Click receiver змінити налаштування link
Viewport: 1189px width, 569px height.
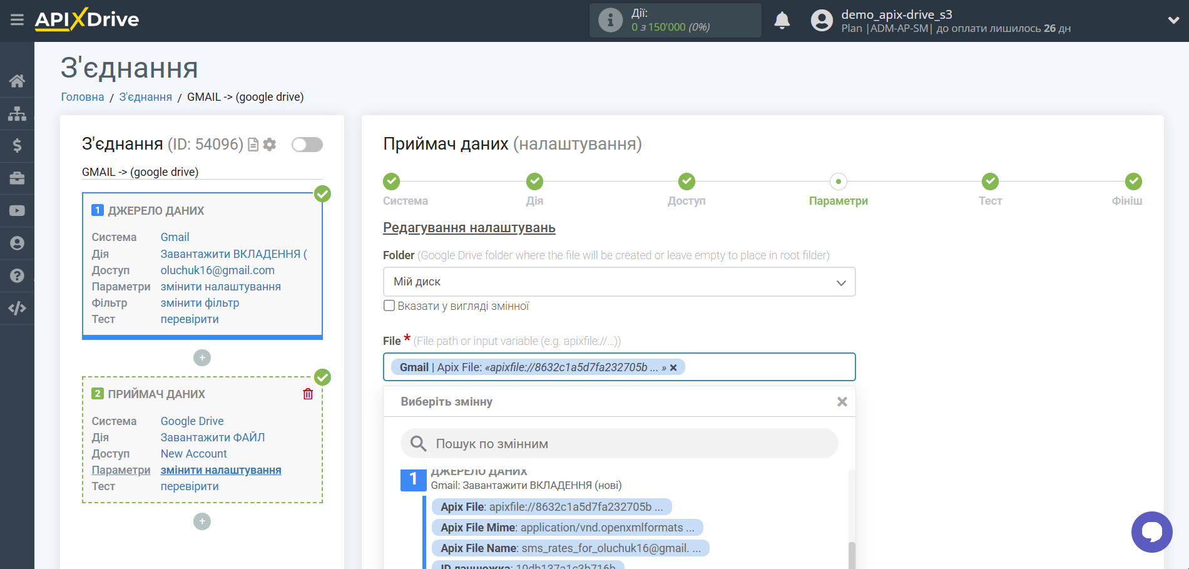pos(221,470)
